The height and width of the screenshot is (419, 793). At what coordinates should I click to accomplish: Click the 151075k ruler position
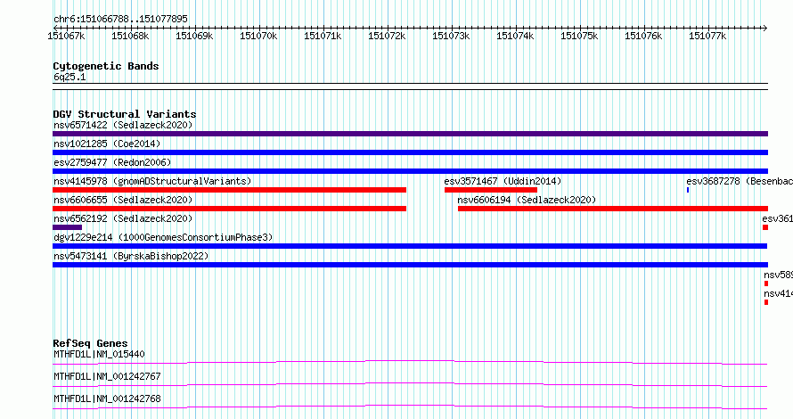click(579, 36)
